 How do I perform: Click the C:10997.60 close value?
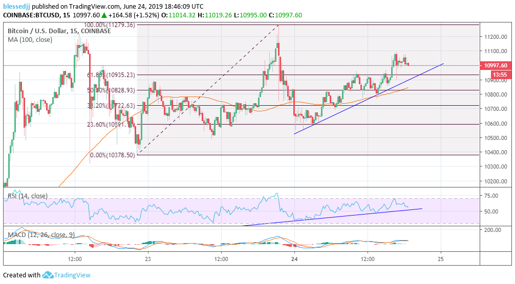(x=286, y=15)
